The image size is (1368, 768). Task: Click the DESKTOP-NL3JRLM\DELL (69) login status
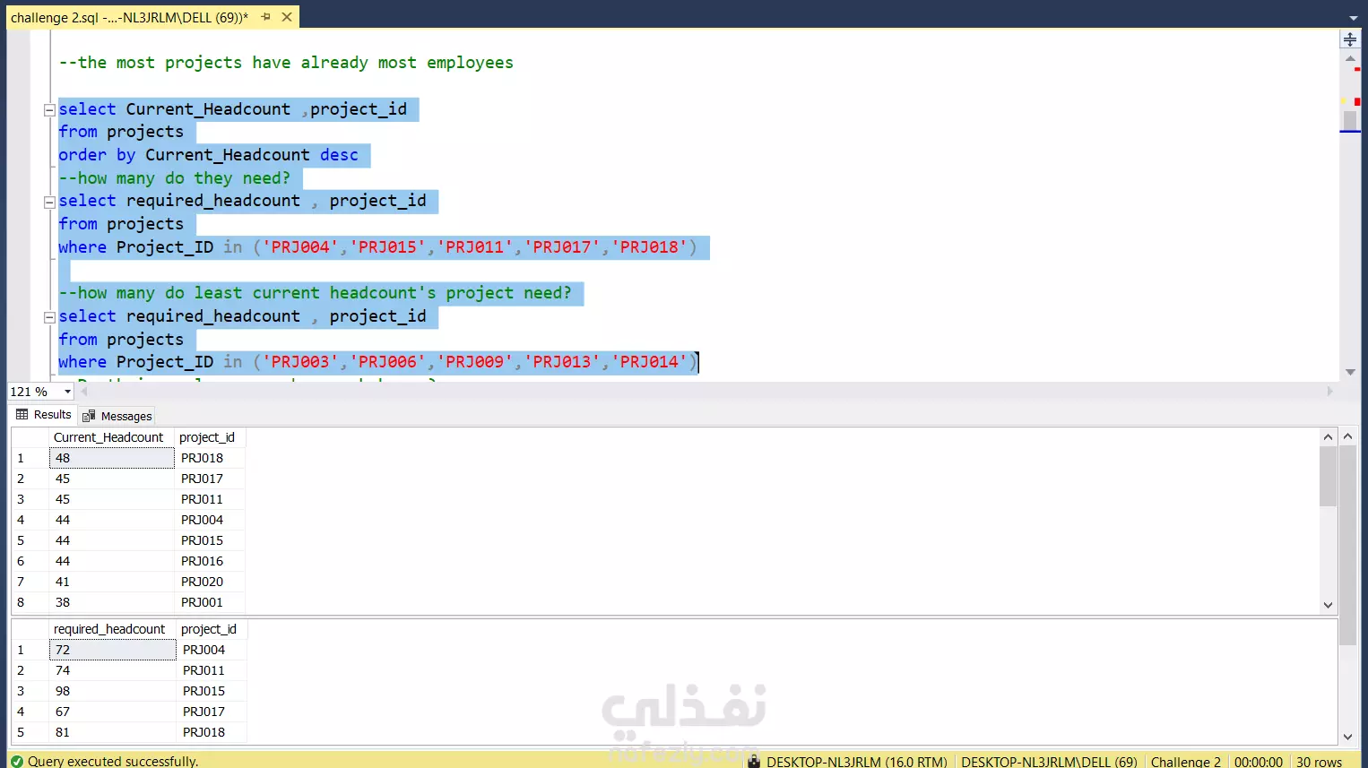coord(1049,762)
